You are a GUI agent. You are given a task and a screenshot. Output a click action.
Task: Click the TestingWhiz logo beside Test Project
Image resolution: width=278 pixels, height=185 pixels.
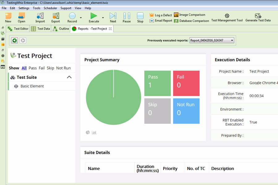[13, 55]
